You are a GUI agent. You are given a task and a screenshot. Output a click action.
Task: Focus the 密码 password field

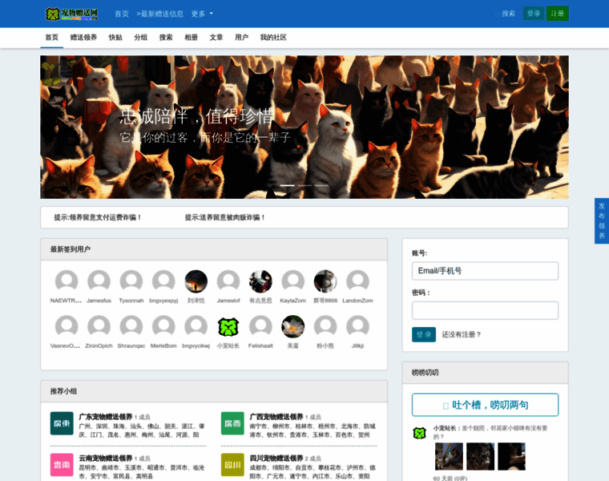(485, 310)
